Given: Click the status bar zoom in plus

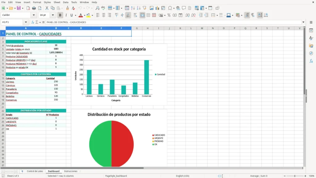Looking at the screenshot, I should pos(305,176).
